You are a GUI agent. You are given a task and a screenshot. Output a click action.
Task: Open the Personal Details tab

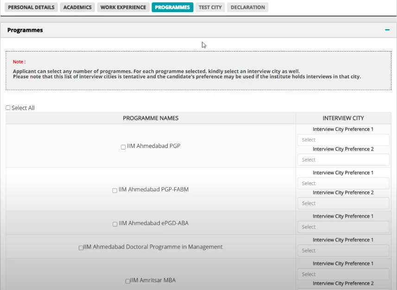click(31, 7)
